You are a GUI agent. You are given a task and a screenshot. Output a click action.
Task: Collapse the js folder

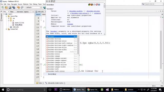click(x=9, y=20)
